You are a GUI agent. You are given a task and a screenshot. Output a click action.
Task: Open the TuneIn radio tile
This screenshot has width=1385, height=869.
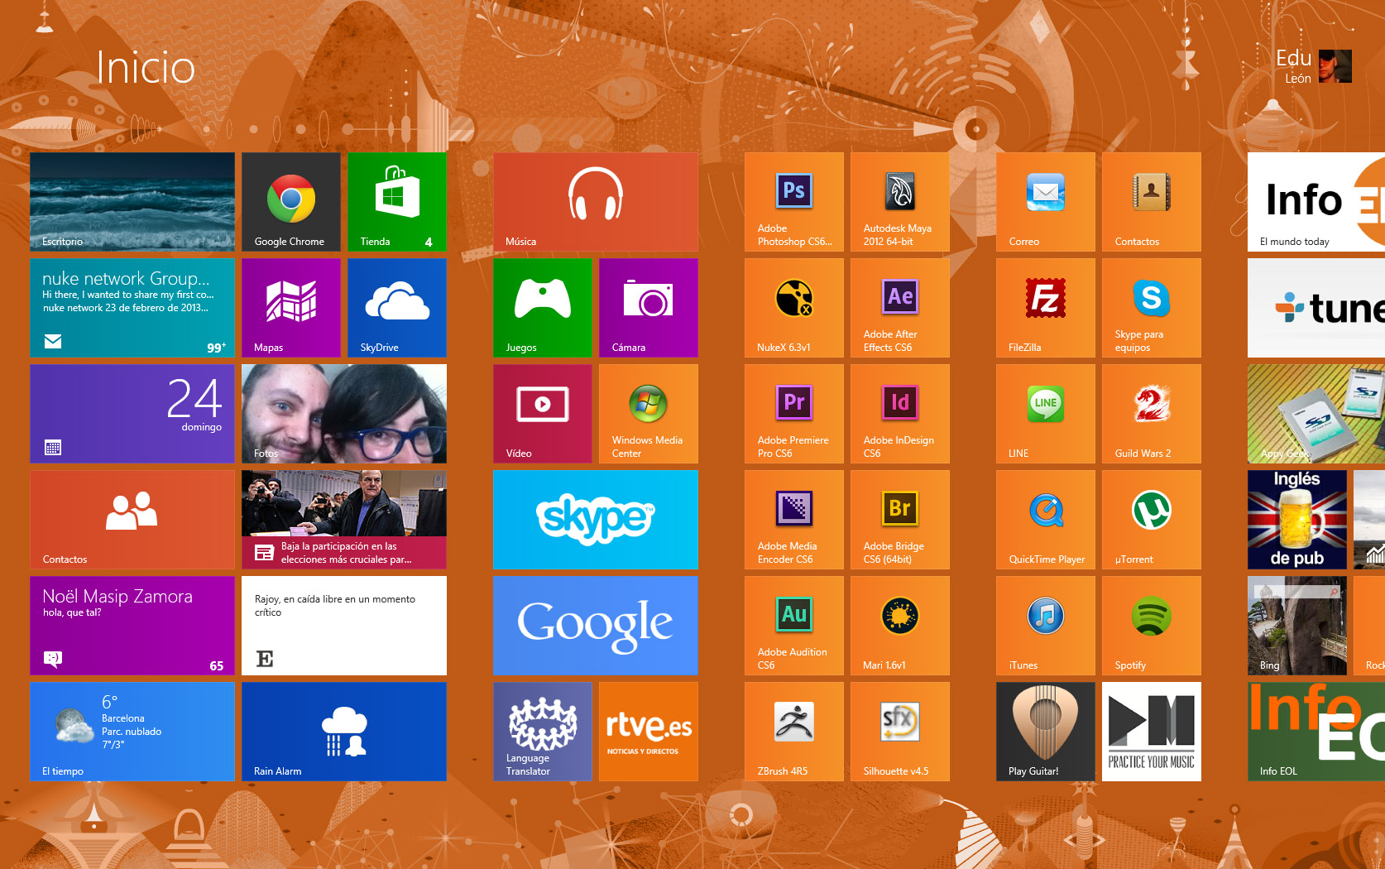[1316, 308]
